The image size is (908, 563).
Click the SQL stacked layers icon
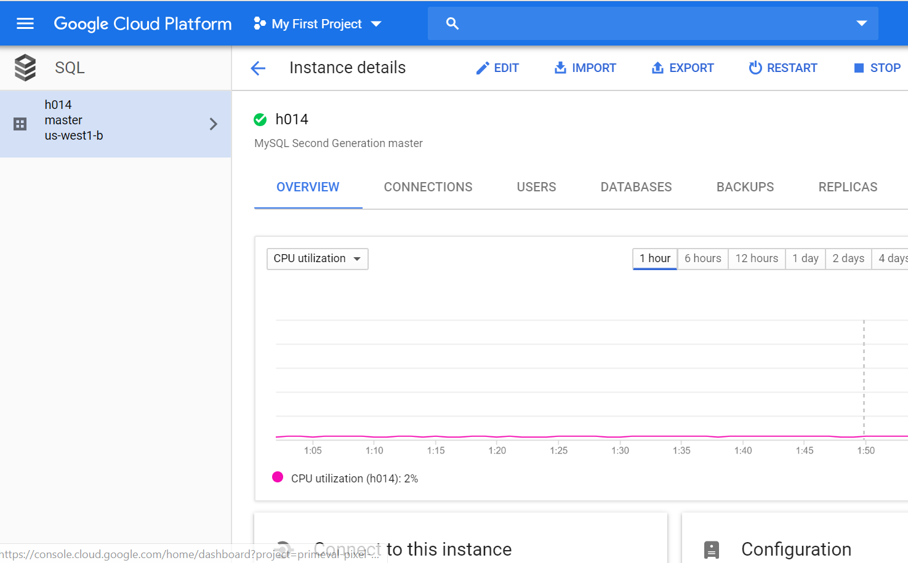[25, 68]
